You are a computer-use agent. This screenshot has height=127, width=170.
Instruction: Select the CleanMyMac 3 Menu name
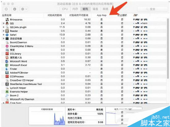tap(22, 46)
